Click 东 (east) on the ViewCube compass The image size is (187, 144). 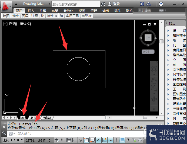(155, 38)
